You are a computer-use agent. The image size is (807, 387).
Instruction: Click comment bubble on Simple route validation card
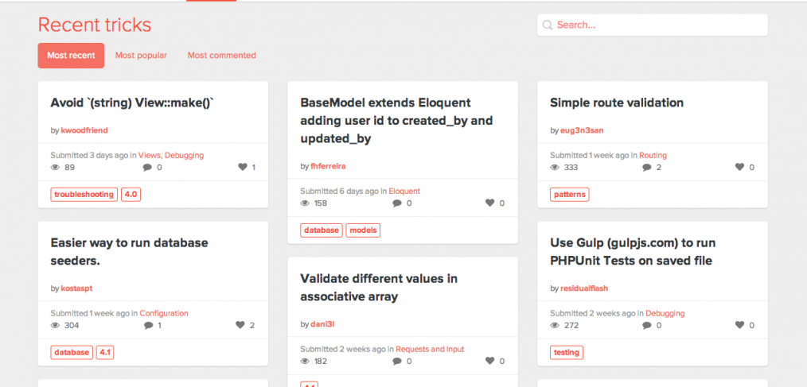pyautogui.click(x=647, y=167)
